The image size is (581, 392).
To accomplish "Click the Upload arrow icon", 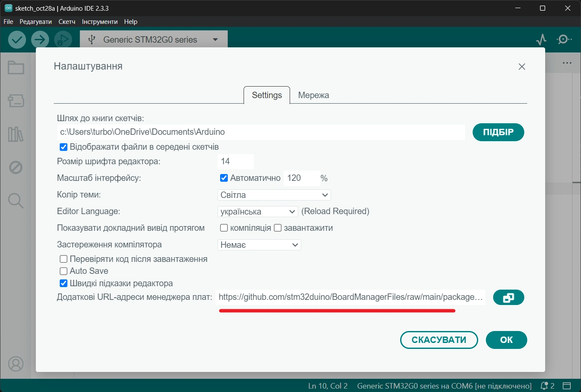I will [x=40, y=40].
